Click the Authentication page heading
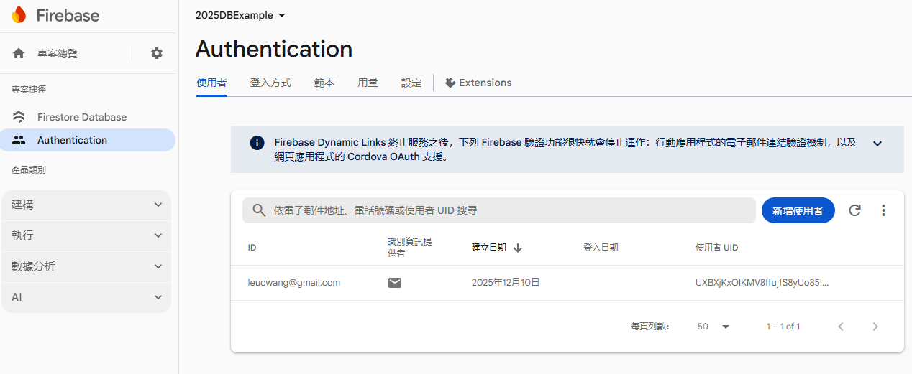 coord(274,49)
